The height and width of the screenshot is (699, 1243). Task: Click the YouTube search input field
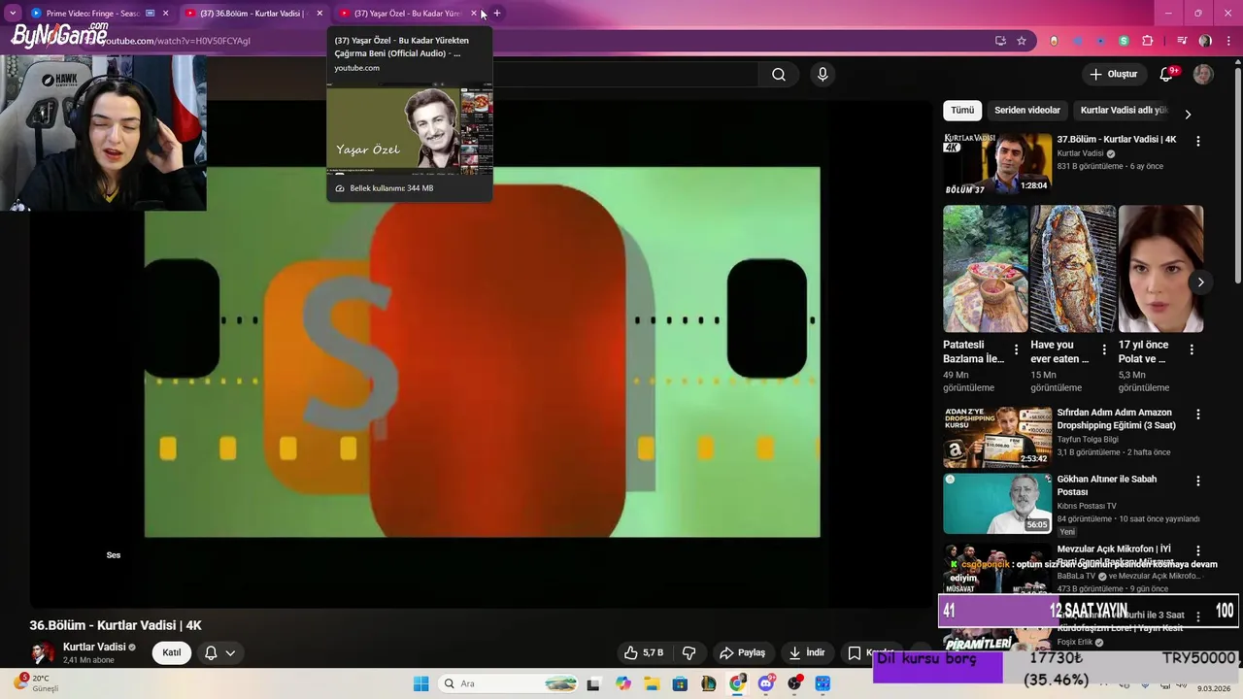626,75
